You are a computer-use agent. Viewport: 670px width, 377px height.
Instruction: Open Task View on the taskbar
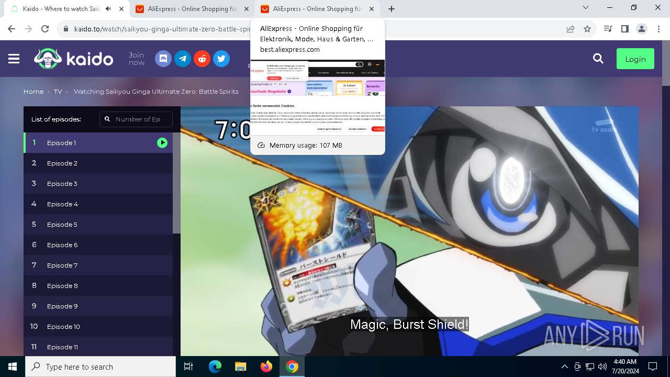tap(188, 367)
